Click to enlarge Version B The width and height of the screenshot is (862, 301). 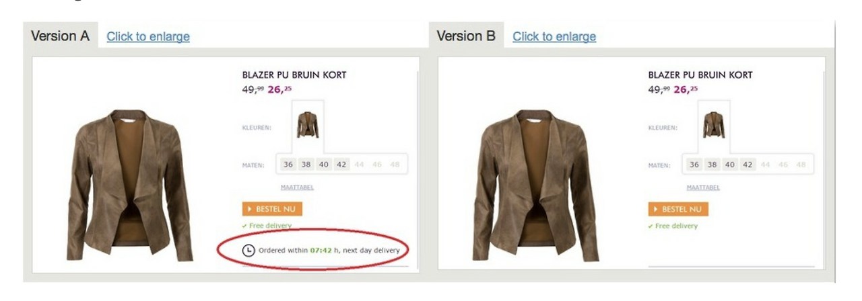[554, 37]
